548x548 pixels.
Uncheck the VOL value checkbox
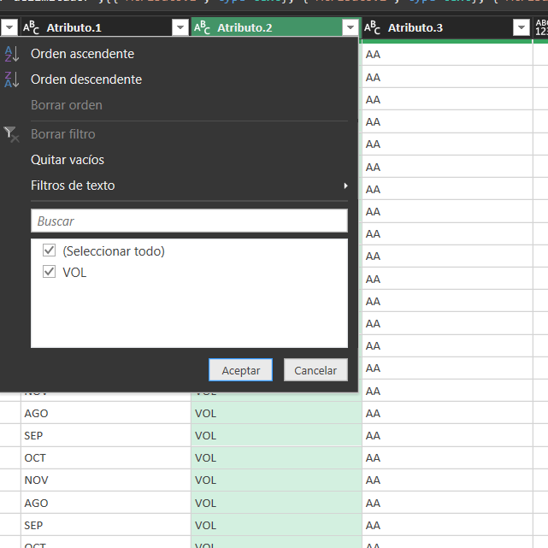(49, 273)
